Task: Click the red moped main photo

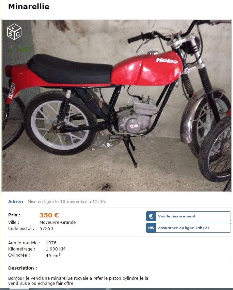Action: [x=117, y=106]
